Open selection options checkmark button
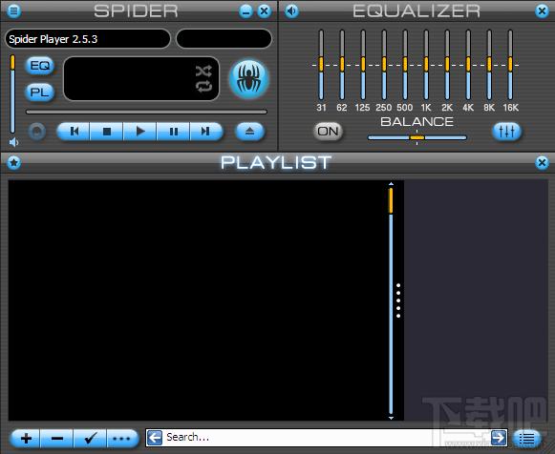Viewport: 555px width, 454px height. (x=90, y=439)
